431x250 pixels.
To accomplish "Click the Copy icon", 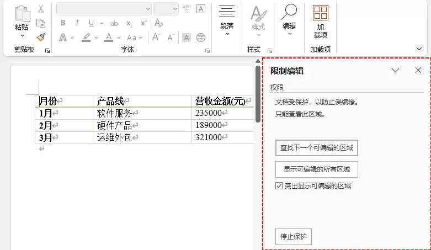I will coord(41,23).
